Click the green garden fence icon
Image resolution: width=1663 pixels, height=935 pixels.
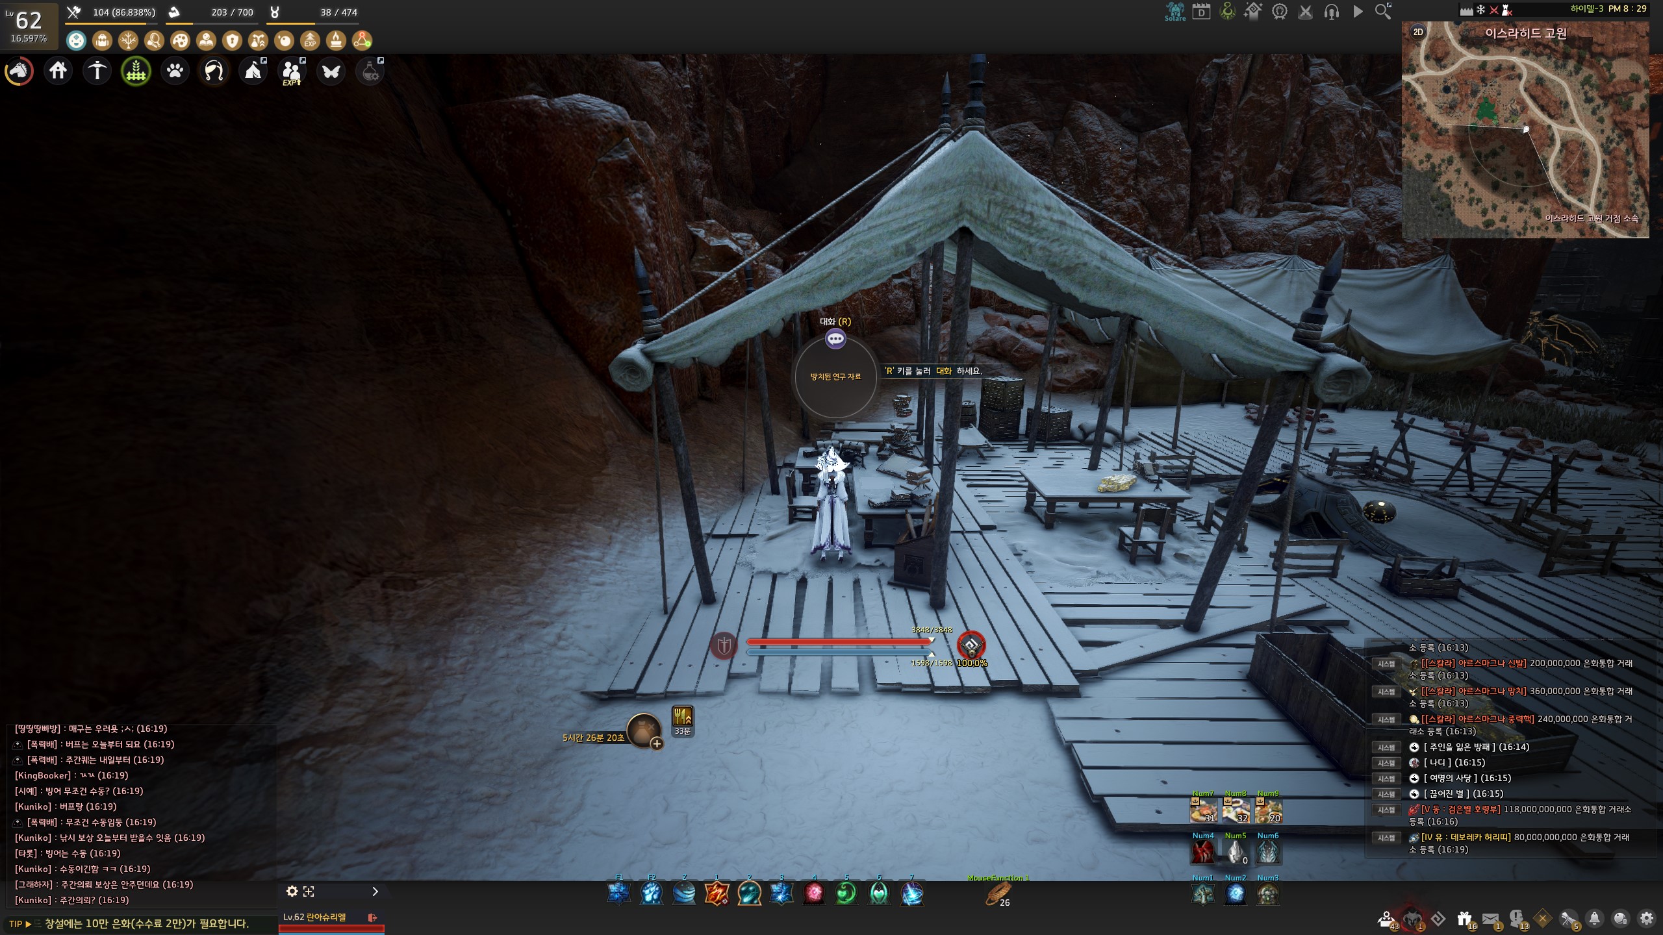[136, 71]
